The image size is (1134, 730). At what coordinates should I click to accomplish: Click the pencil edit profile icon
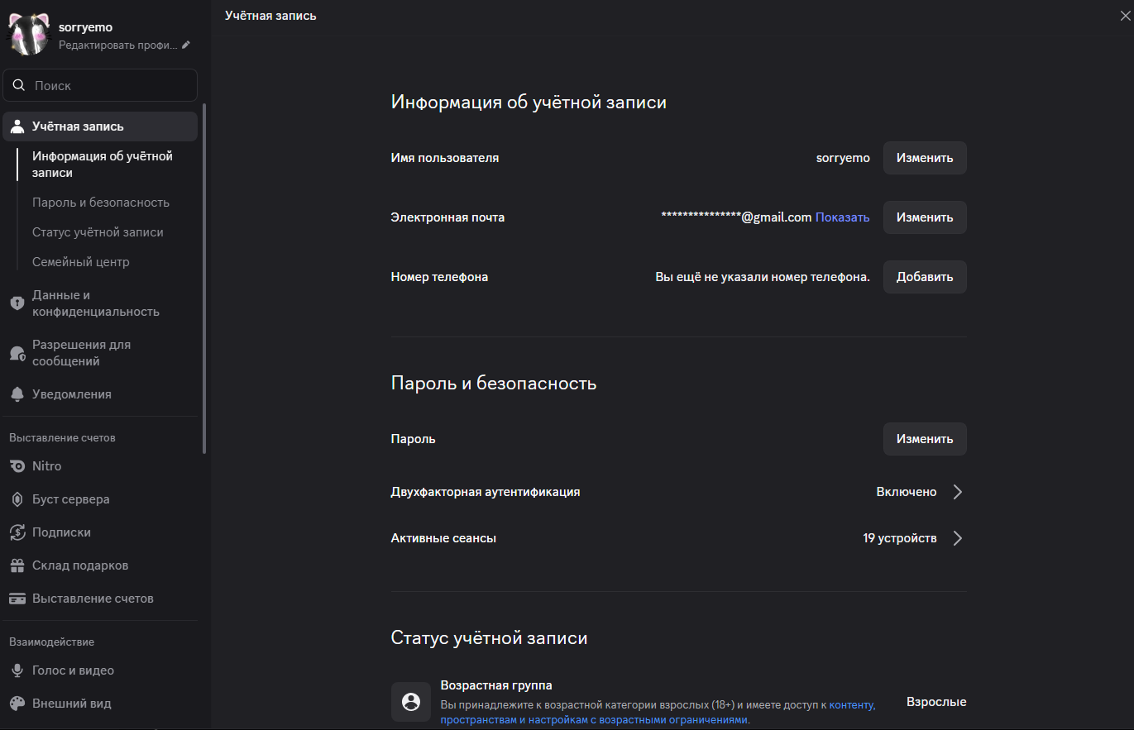tap(186, 45)
